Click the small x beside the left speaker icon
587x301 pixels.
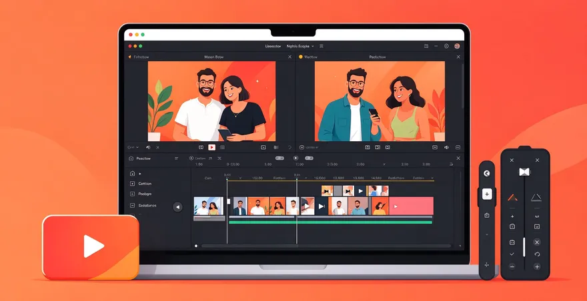point(157,148)
